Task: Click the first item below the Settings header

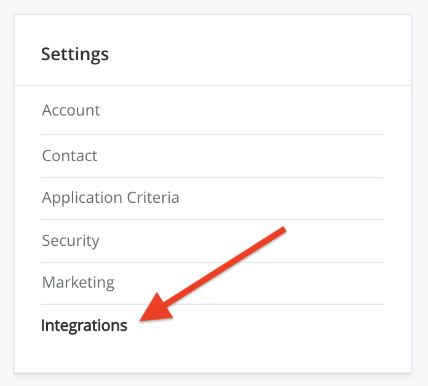Action: [x=71, y=111]
